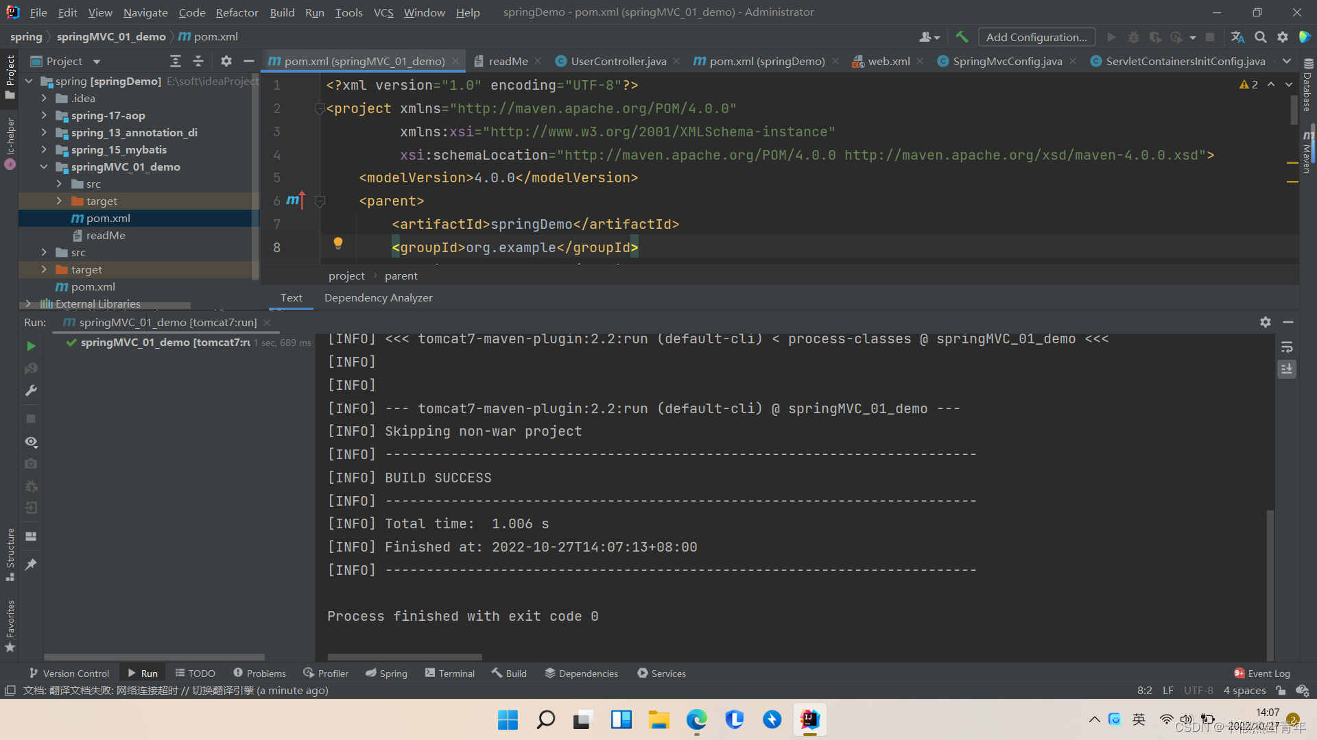Toggle the eye show-passed icon in Run panel
The image size is (1317, 740).
pos(31,442)
